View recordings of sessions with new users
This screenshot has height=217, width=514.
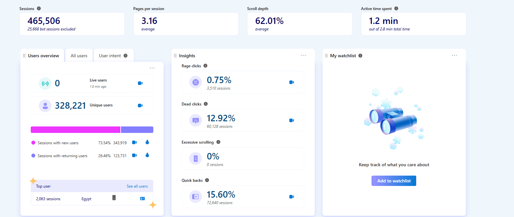(135, 143)
